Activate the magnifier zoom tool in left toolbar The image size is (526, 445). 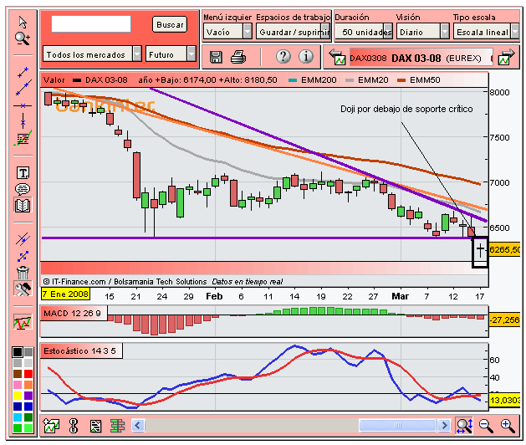click(x=23, y=38)
